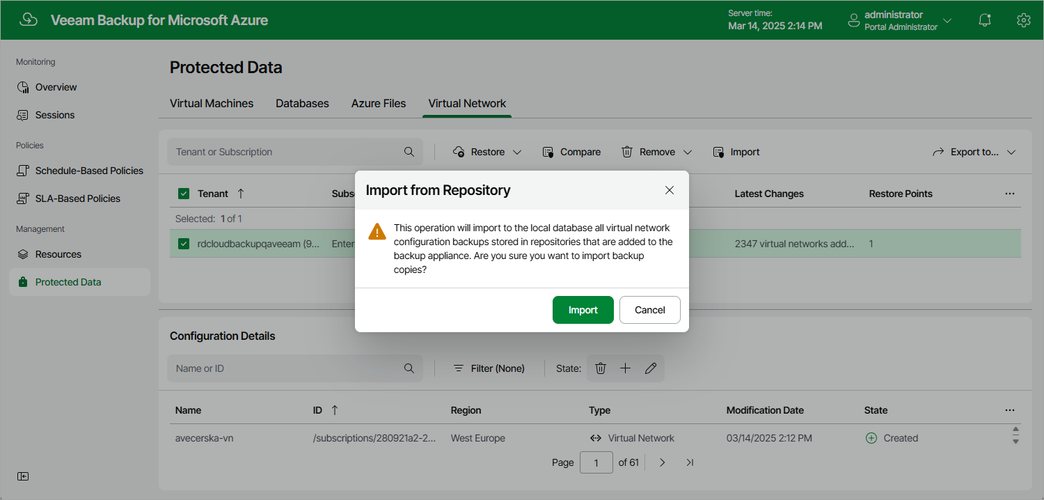Switch to the Azure Files tab
This screenshot has width=1044, height=500.
(x=379, y=103)
